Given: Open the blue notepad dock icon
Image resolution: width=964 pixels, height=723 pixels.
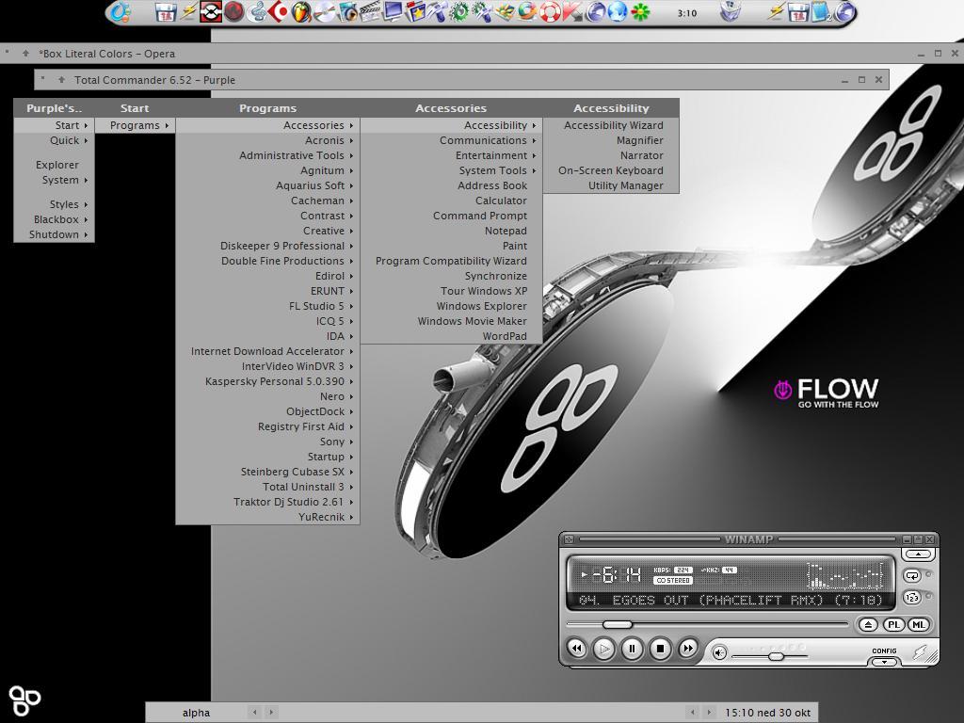Looking at the screenshot, I should pos(821,12).
